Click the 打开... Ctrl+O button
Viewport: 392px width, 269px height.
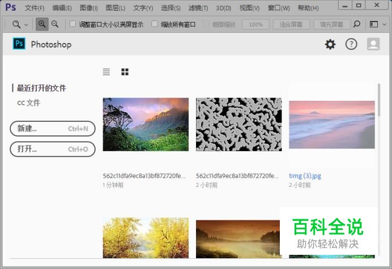click(53, 149)
